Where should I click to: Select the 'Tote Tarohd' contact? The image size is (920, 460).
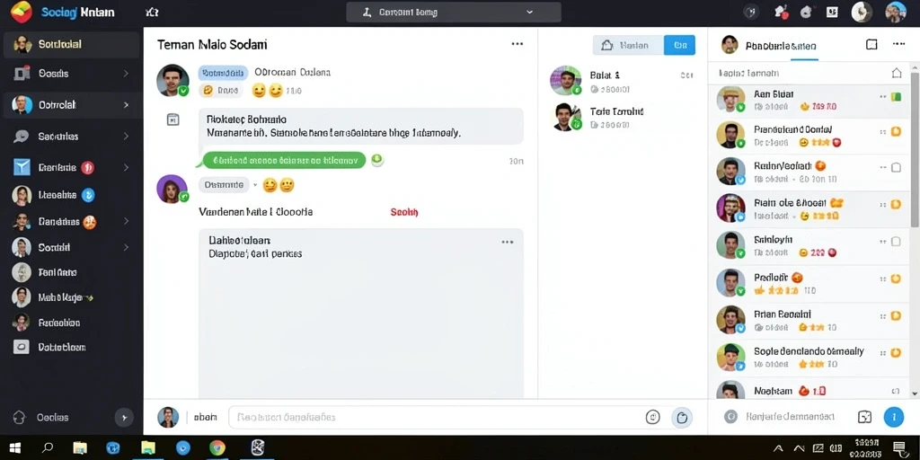(622, 117)
